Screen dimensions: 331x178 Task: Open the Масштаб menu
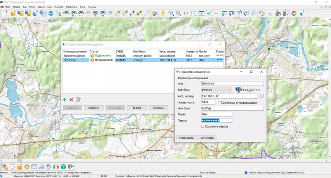59,7
